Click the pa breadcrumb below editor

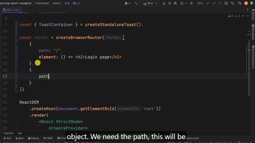click(x=20, y=133)
